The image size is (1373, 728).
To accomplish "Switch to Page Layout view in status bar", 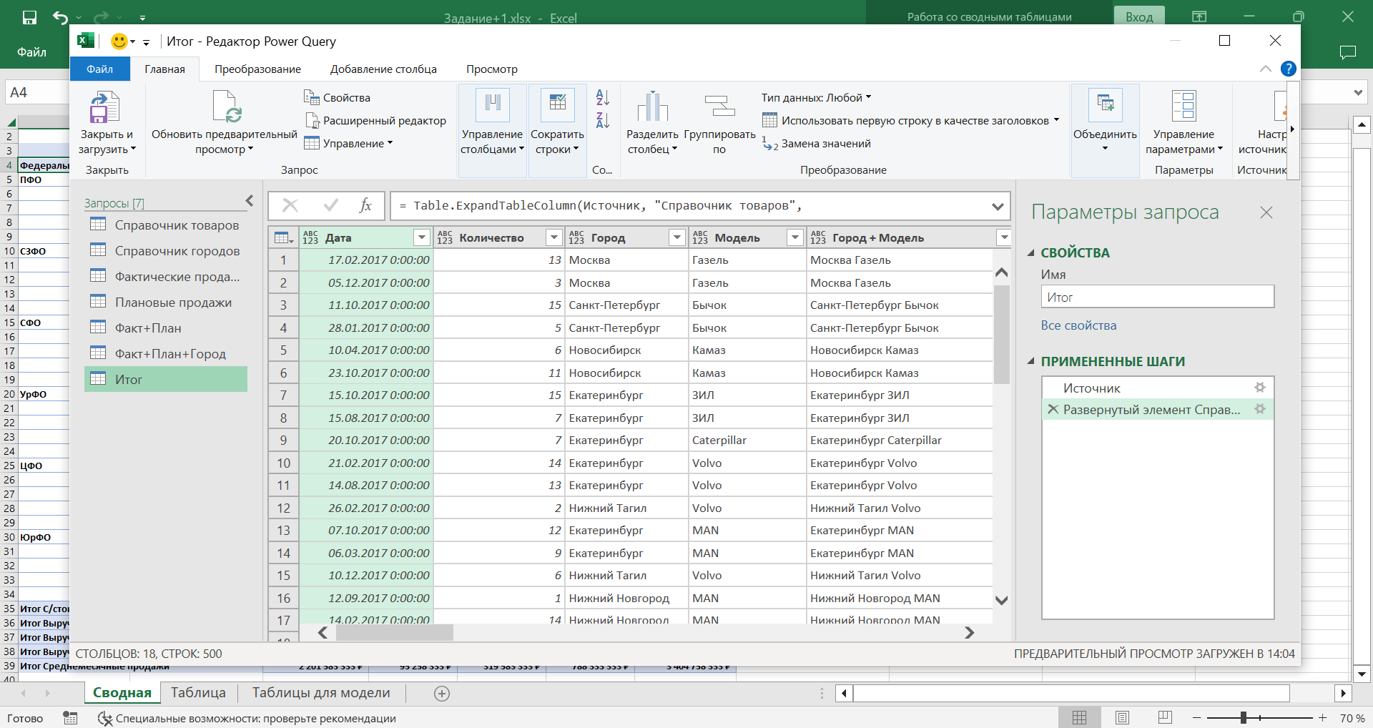I will click(x=1122, y=717).
